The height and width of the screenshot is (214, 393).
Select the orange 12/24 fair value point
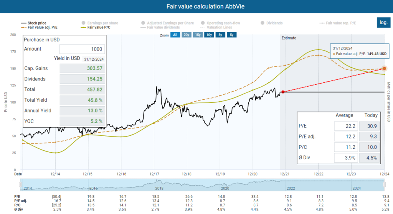pos(384,68)
